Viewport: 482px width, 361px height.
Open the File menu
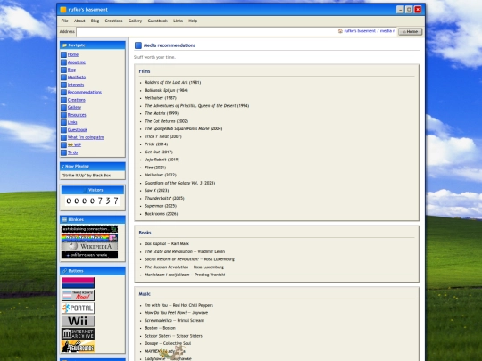(64, 21)
